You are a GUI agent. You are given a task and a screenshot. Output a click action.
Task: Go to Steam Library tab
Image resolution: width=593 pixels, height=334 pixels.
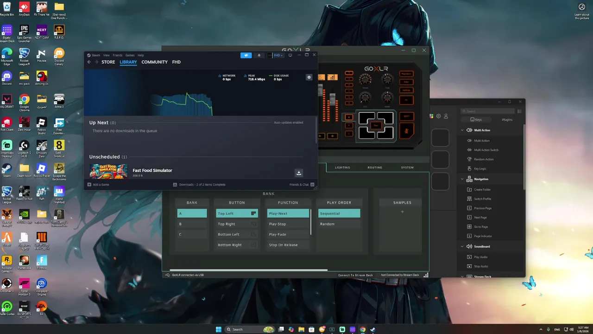point(128,62)
